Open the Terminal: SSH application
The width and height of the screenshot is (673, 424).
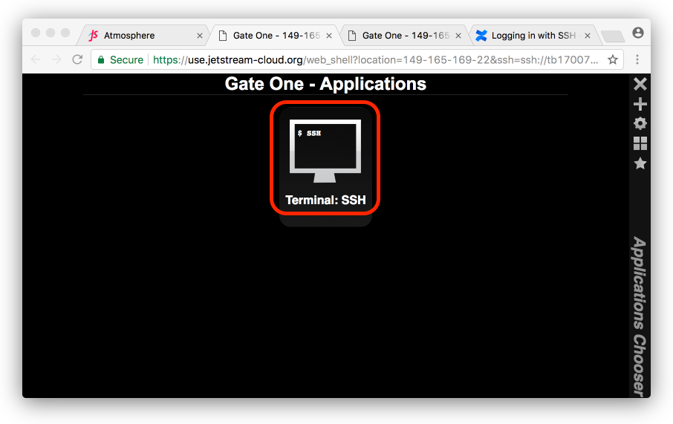(325, 158)
